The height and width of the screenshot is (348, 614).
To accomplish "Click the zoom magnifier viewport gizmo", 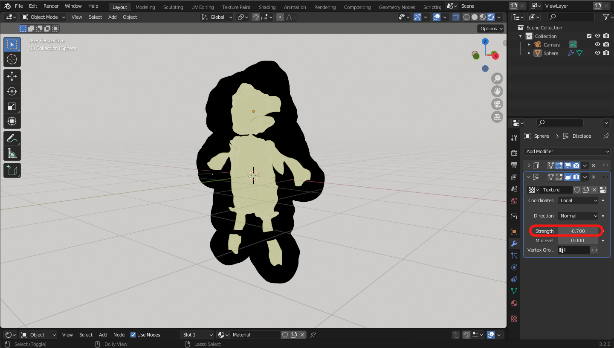I will coord(497,78).
